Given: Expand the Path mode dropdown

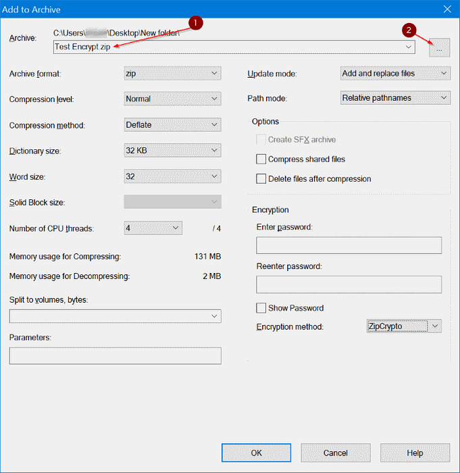Looking at the screenshot, I should pyautogui.click(x=395, y=98).
